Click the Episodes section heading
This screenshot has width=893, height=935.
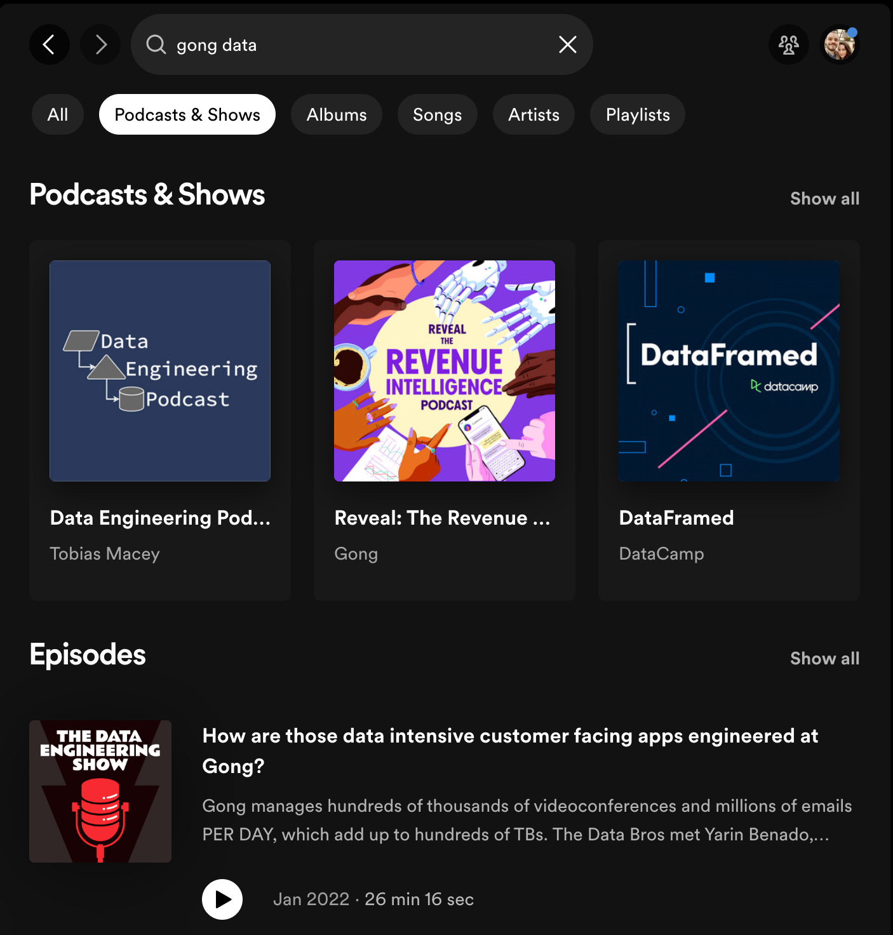[x=88, y=655]
